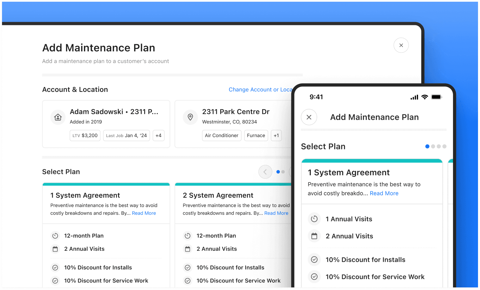Image resolution: width=480 pixels, height=290 pixels.
Task: Click the desktop 1 System Agreement plan title
Action: click(85, 195)
